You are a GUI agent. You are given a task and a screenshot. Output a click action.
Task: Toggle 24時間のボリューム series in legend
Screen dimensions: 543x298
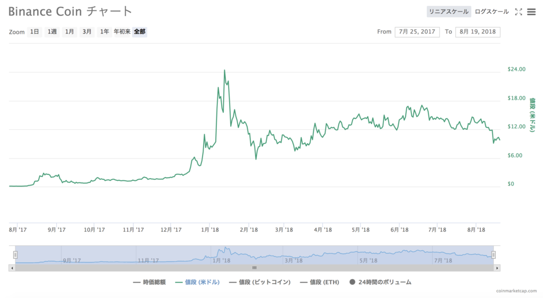point(380,282)
